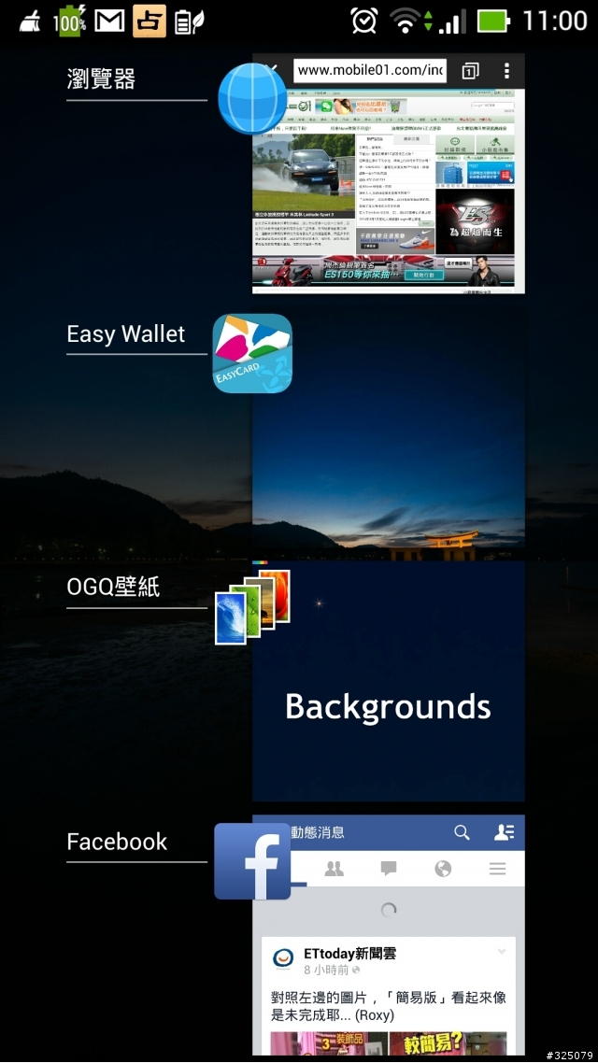Viewport: 598px width, 1063px height.
Task: Tap the Gmail notification icon
Action: click(x=109, y=21)
